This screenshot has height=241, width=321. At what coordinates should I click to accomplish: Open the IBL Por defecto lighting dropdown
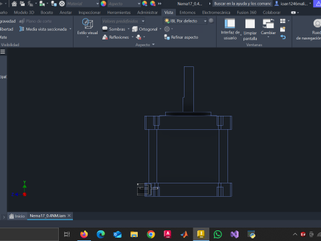click(185, 21)
